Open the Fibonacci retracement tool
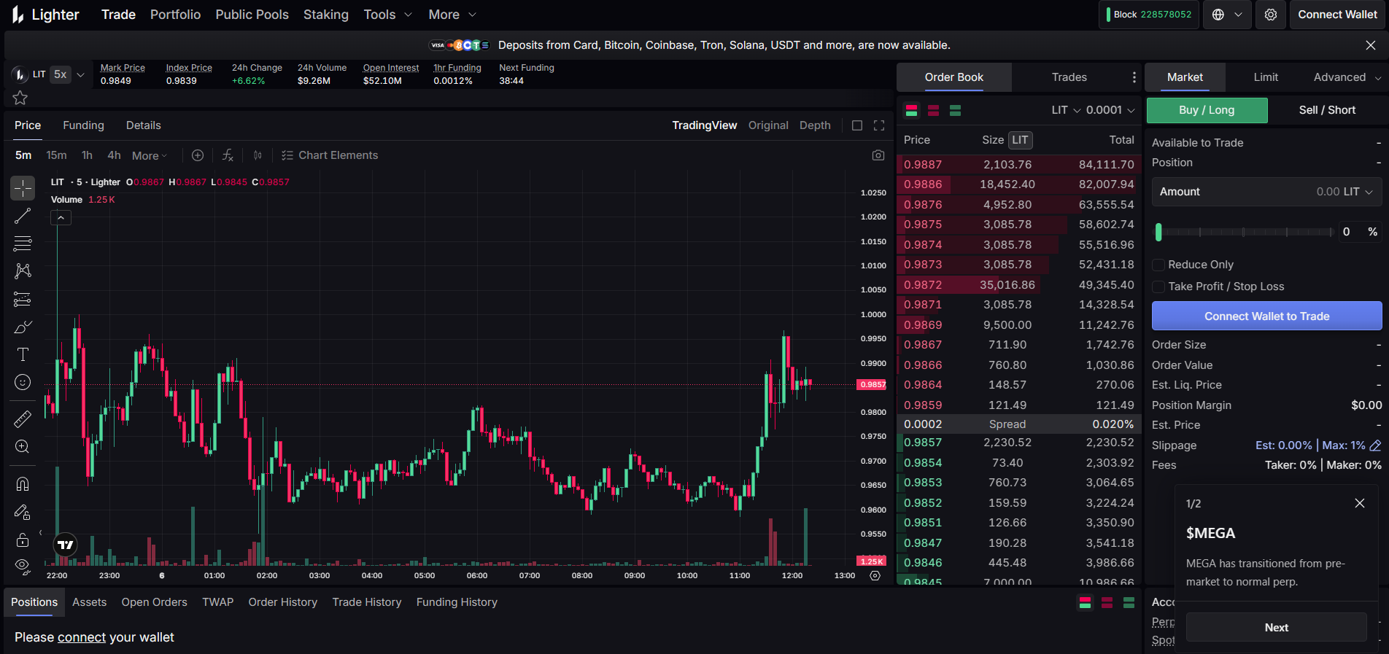 (23, 244)
